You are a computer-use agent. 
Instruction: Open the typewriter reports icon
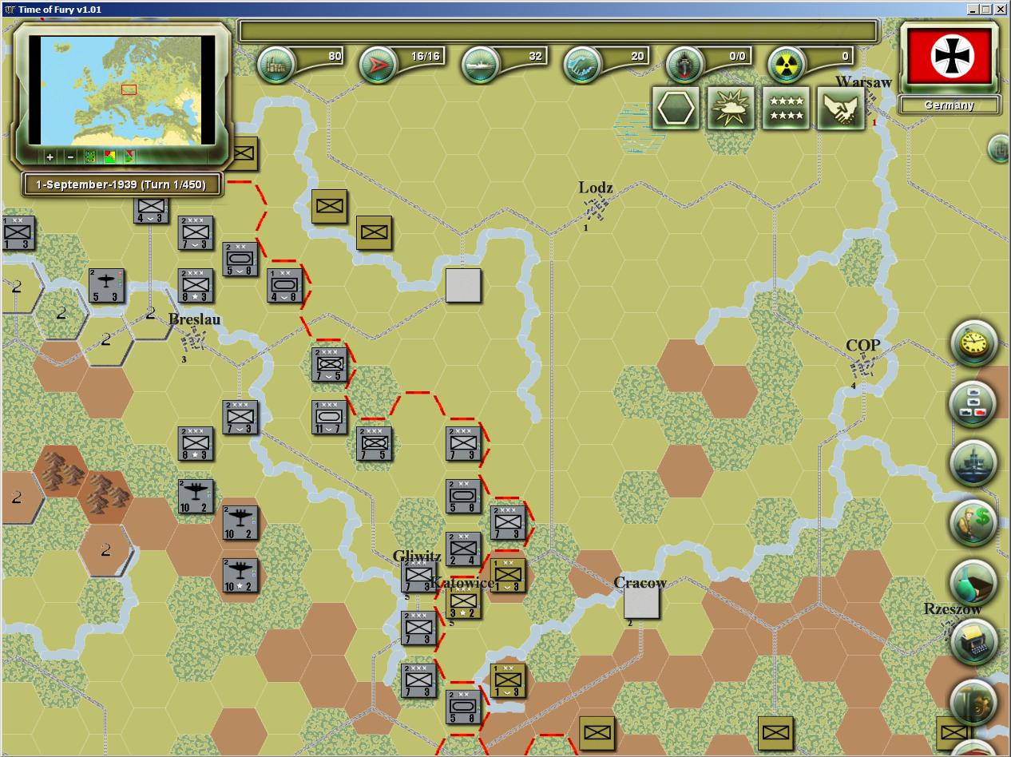coord(974,641)
